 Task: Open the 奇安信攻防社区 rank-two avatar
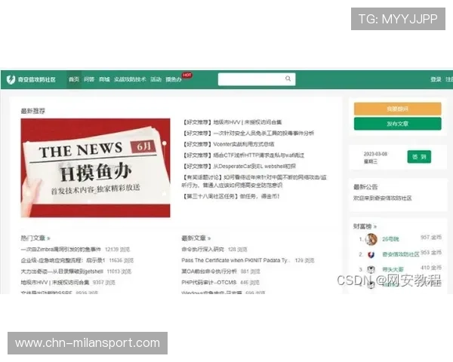(x=371, y=255)
